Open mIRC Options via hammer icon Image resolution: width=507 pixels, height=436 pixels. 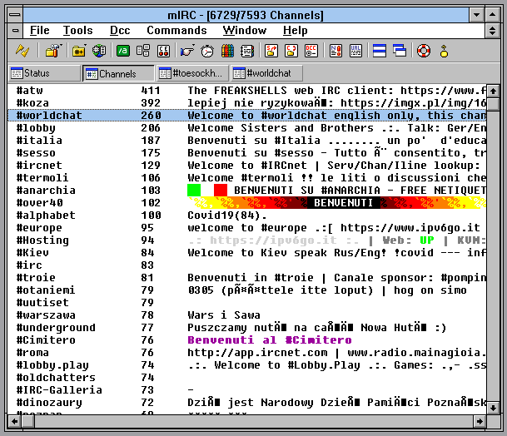pos(53,51)
